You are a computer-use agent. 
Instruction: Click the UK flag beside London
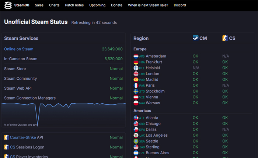[136, 74]
